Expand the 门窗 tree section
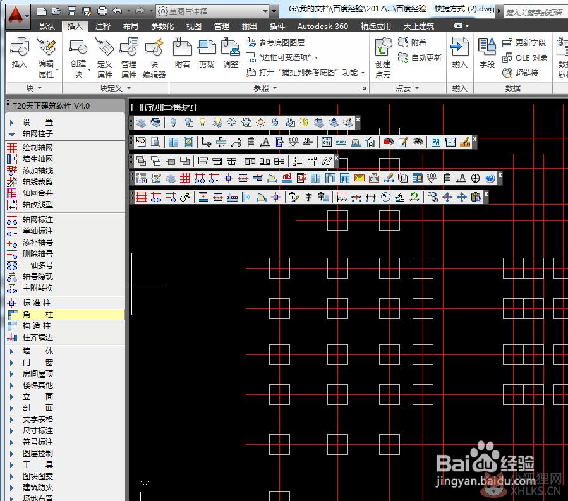The image size is (568, 501). pos(11,362)
